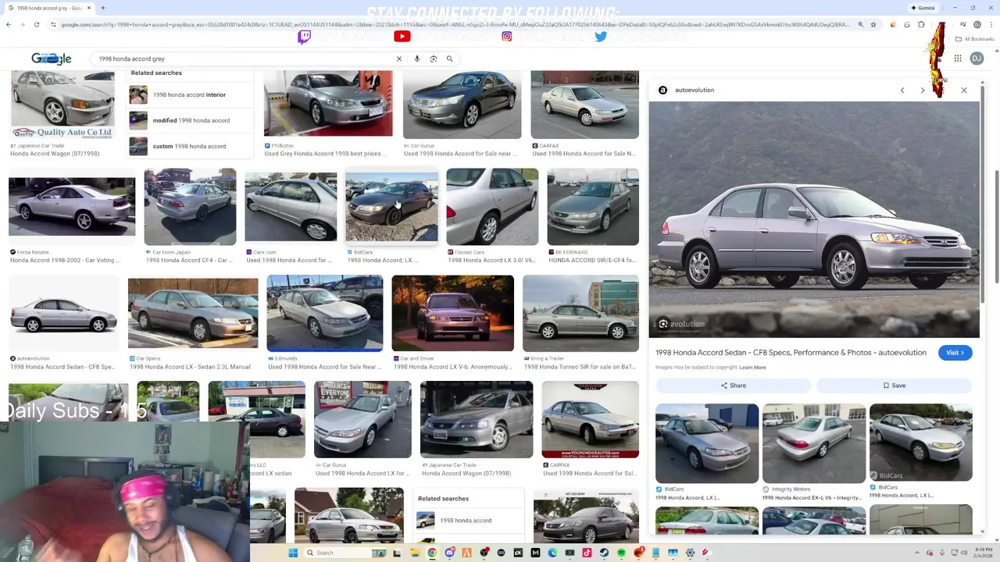Open the All Bookmarks folder
This screenshot has height=562, width=1000.
975,39
